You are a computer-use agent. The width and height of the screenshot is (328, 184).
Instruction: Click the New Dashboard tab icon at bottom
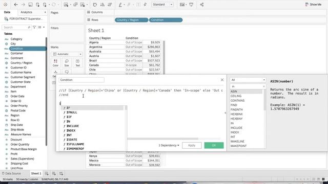(54, 173)
